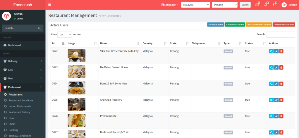
Task: Click the sidebar search magnifier icon
Action: (39, 28)
